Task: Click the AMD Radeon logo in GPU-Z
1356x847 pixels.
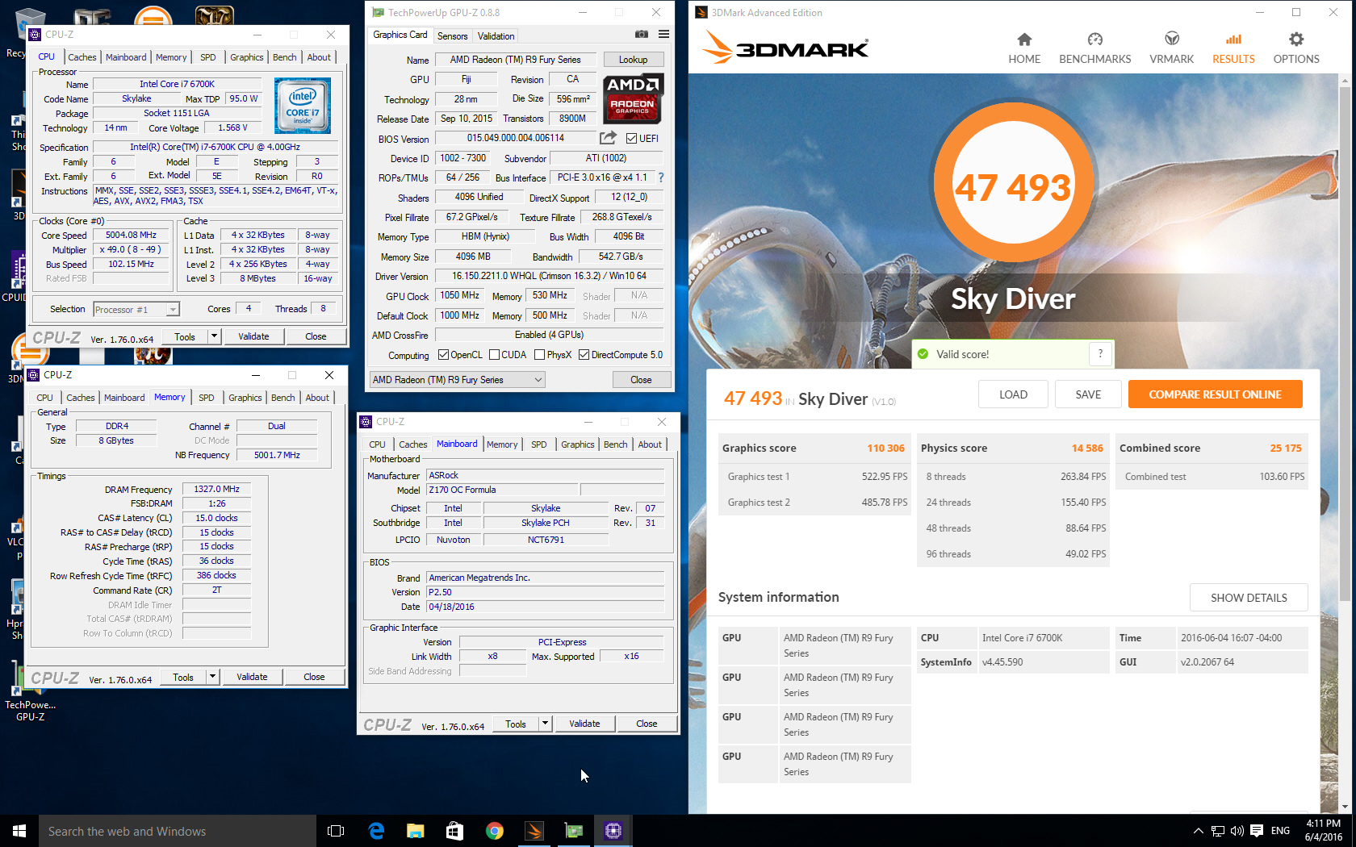Action: (x=634, y=98)
